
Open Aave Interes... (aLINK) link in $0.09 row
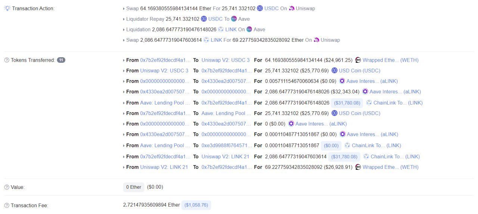[372, 81]
